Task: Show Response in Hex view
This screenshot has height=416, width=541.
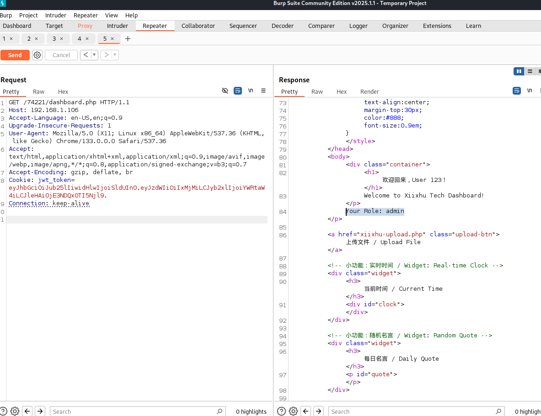Action: pos(342,92)
